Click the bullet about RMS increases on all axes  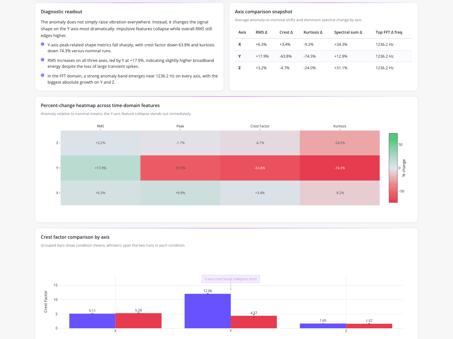tap(131, 63)
